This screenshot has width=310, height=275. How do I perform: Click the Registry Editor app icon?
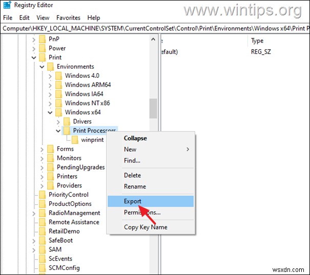tap(7, 5)
